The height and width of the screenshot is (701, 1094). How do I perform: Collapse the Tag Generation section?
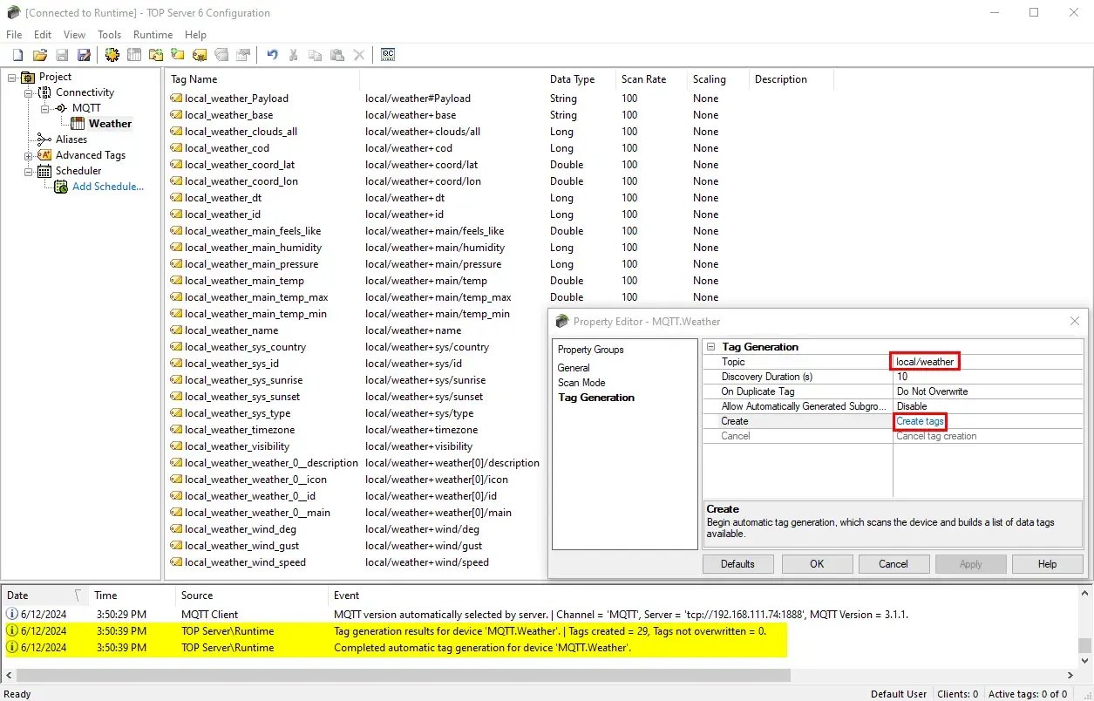click(711, 346)
